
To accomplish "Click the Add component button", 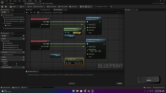I will [4, 12].
